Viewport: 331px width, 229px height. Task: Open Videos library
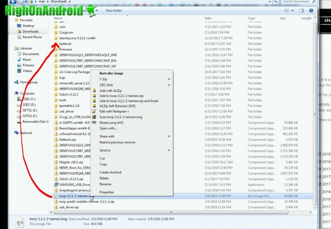(27, 71)
